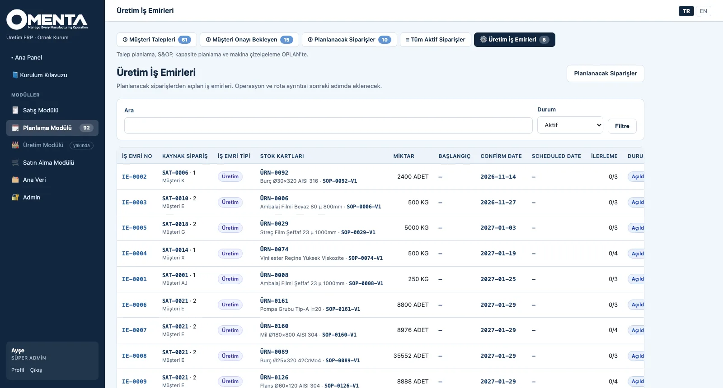Click the Üretim Modülü factory icon

coord(15,145)
